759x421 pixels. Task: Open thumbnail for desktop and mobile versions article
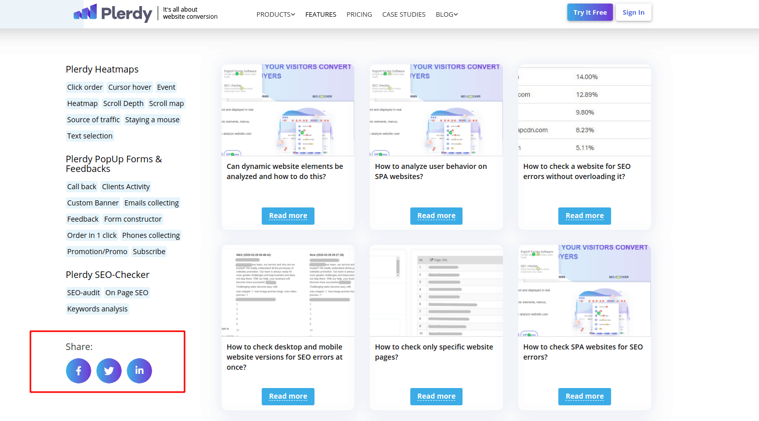coord(288,291)
